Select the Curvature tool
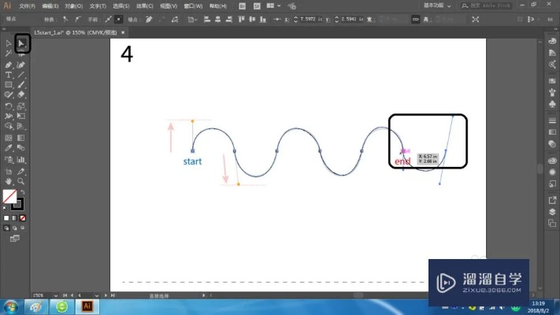This screenshot has width=560, height=315. pos(21,65)
